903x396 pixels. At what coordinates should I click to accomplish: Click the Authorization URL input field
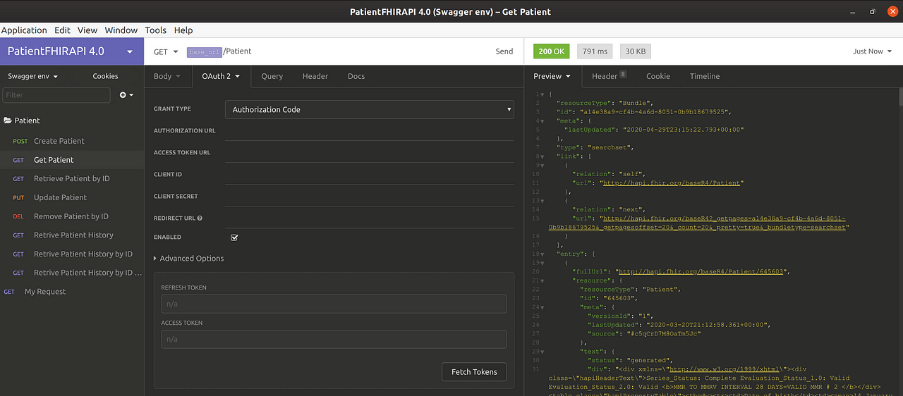click(x=369, y=131)
